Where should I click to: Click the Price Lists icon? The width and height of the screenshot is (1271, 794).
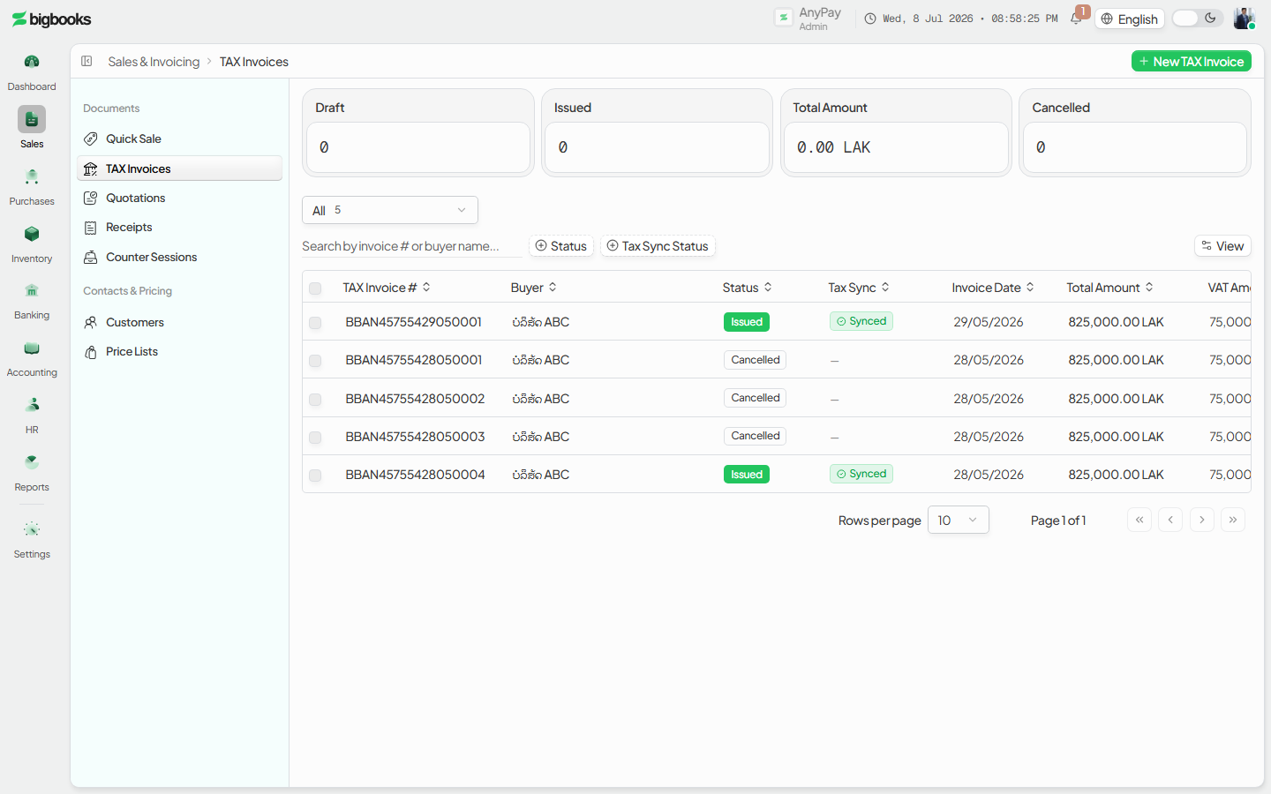click(x=90, y=352)
